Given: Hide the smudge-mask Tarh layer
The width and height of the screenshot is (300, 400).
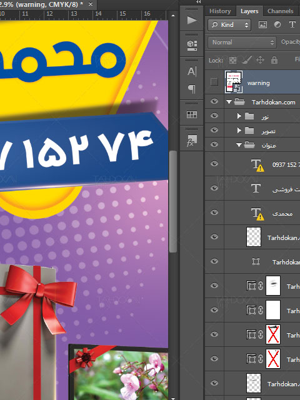Looking at the screenshot, I should pyautogui.click(x=214, y=286).
